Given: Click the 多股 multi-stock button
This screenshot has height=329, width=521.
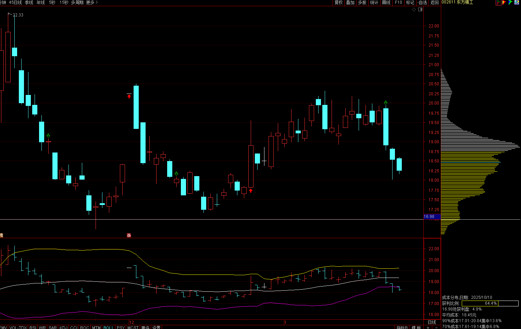Looking at the screenshot, I should pyautogui.click(x=362, y=2).
